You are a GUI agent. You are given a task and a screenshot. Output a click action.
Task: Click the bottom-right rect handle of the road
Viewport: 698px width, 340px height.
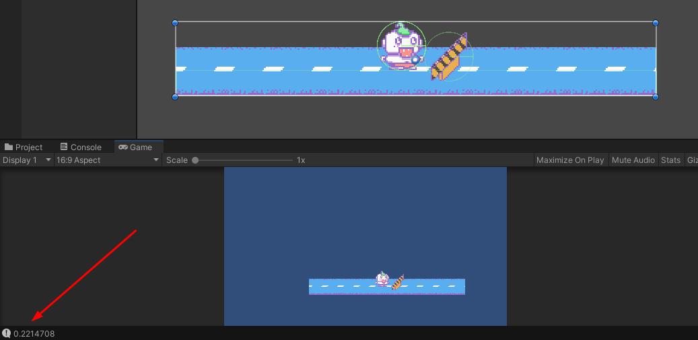[656, 96]
